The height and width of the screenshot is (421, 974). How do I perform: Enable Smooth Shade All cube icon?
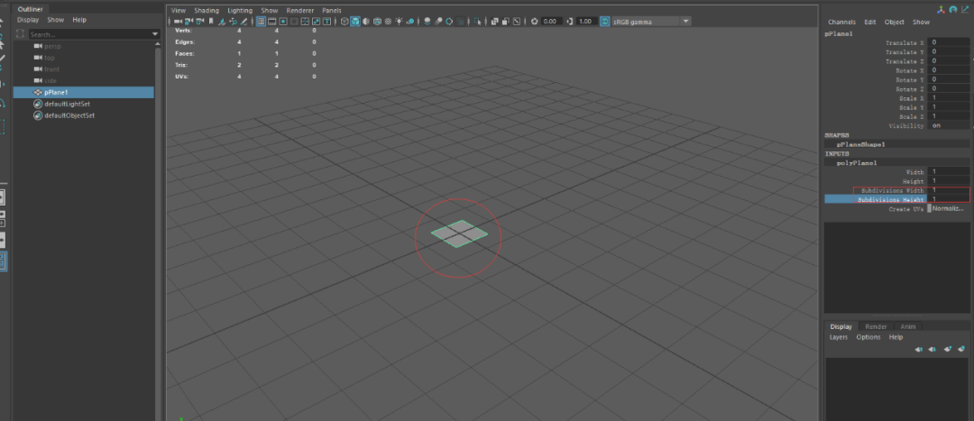click(356, 21)
